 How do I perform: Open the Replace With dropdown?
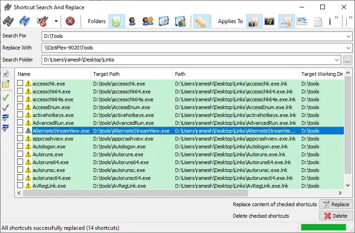[348, 48]
